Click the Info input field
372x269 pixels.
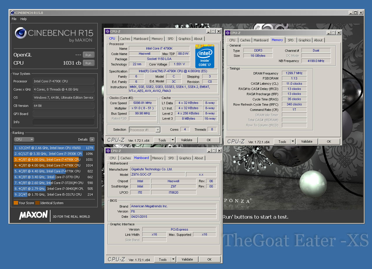click(63, 122)
